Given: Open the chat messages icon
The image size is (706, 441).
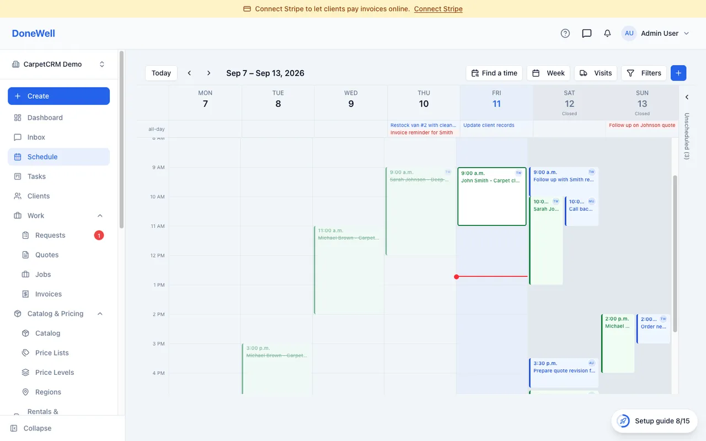Looking at the screenshot, I should pyautogui.click(x=587, y=33).
